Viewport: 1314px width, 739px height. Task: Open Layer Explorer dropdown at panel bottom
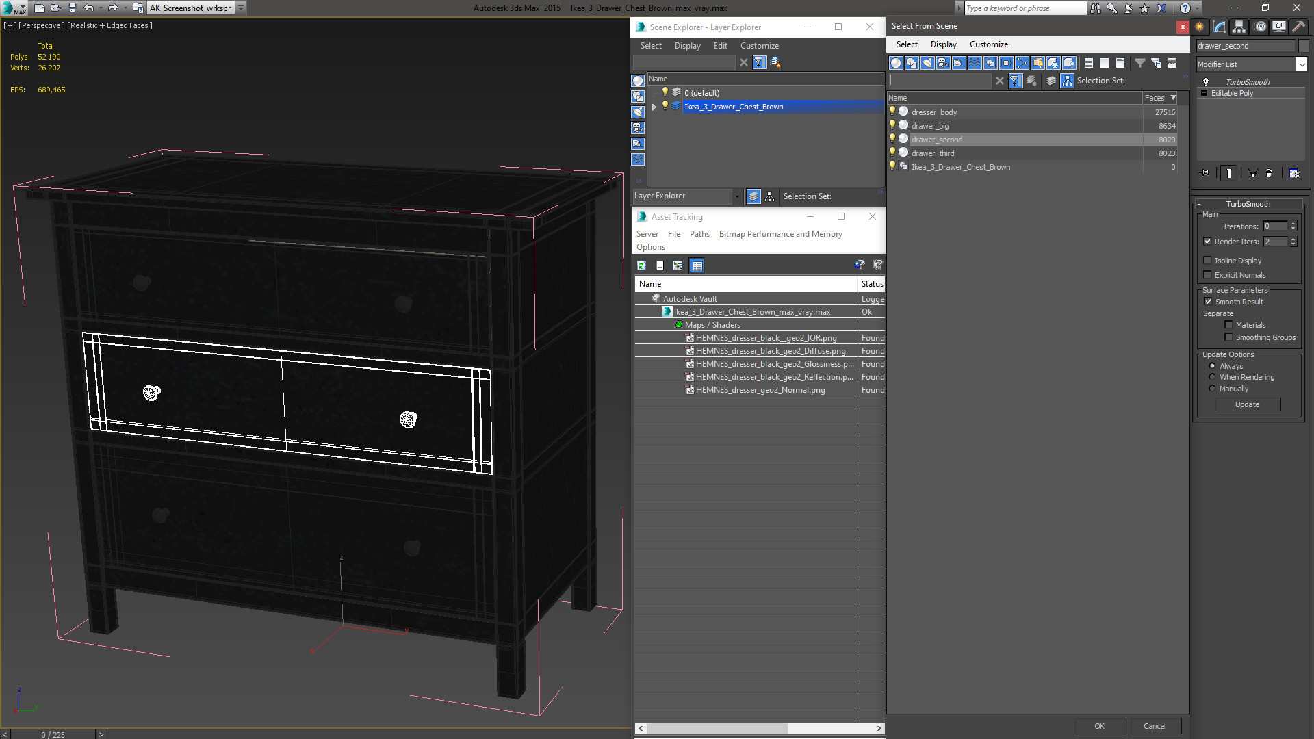[737, 196]
